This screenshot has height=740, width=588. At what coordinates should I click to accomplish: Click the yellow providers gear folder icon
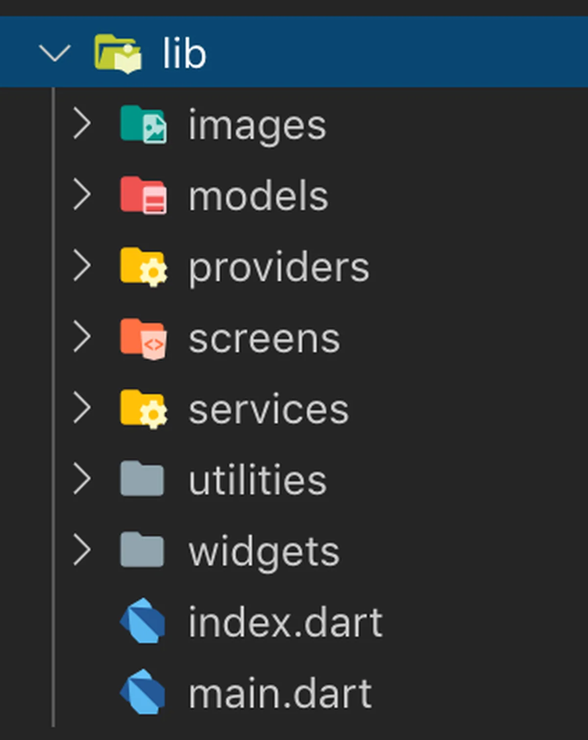point(143,267)
